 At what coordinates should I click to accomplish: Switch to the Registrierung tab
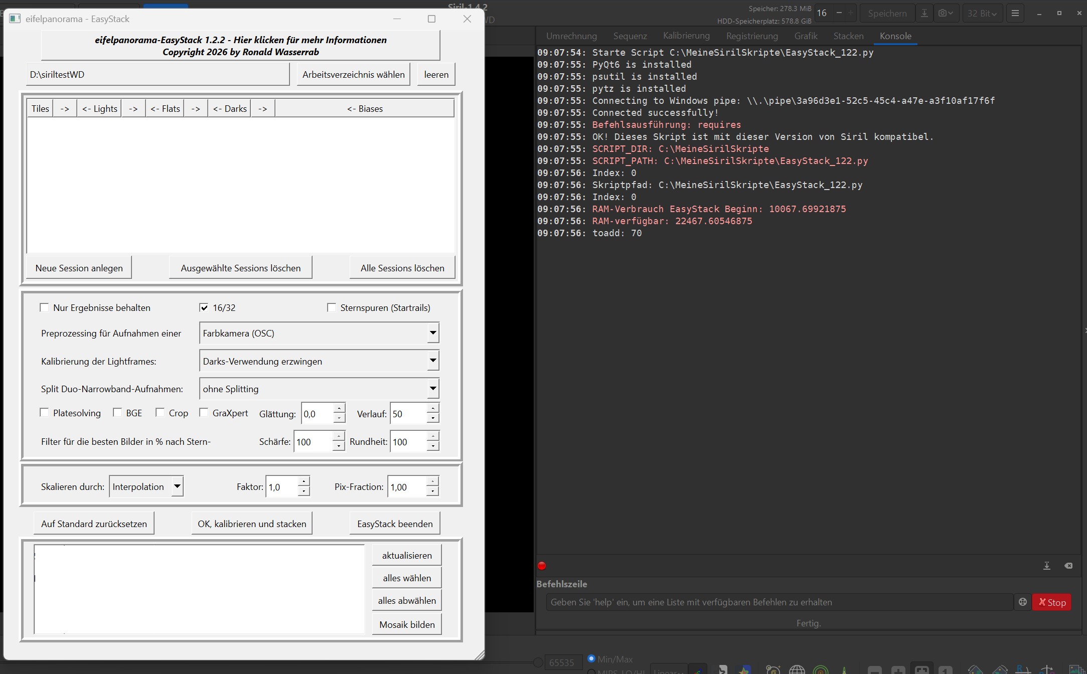pos(751,36)
